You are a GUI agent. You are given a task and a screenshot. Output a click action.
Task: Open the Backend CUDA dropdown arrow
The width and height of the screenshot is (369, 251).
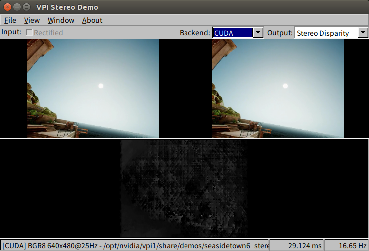[x=258, y=33]
